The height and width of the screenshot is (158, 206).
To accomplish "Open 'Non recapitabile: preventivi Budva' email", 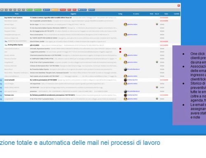I will click(41, 21).
